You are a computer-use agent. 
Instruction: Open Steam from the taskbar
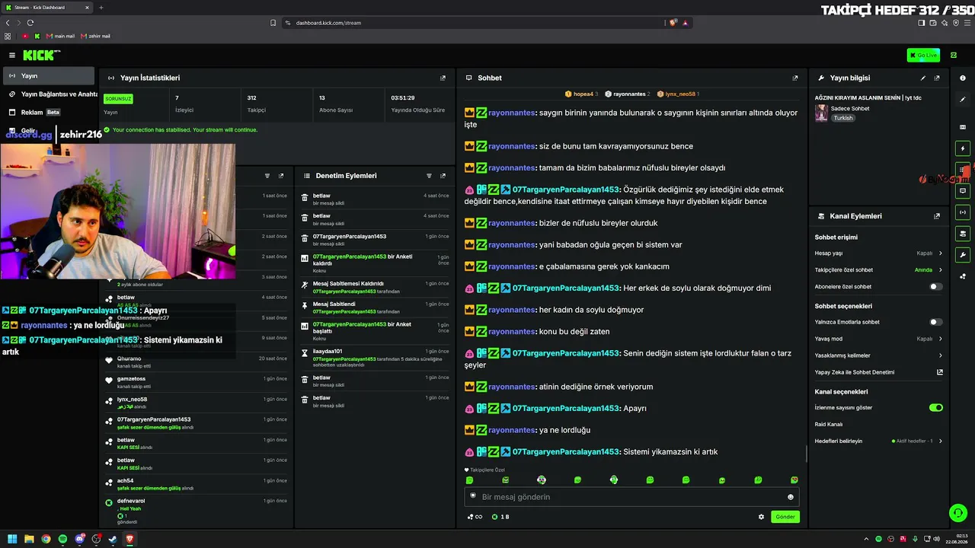tap(113, 539)
